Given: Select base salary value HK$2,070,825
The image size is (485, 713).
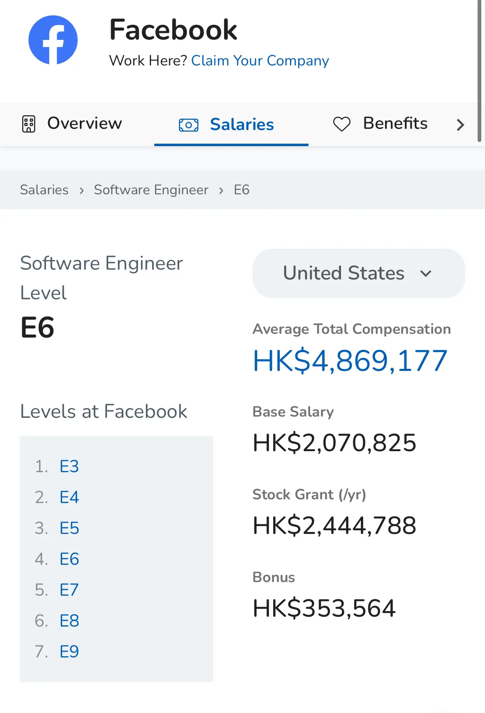Looking at the screenshot, I should 334,443.
